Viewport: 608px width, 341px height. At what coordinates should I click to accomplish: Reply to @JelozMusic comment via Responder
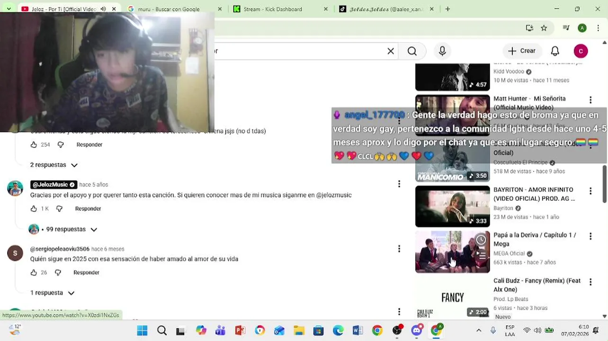88,209
